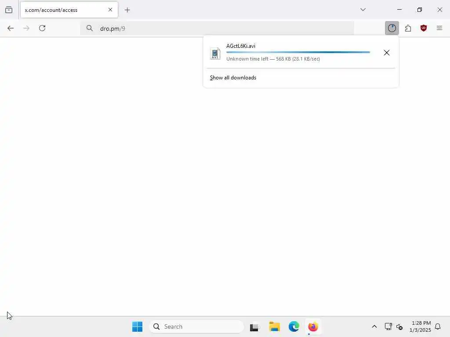Open the Firefox application menu
The image size is (450, 337).
tap(439, 28)
